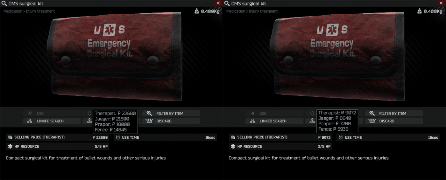The width and height of the screenshot is (446, 180).
Task: Click the Selling Price row showing 22680
Action: (57, 138)
